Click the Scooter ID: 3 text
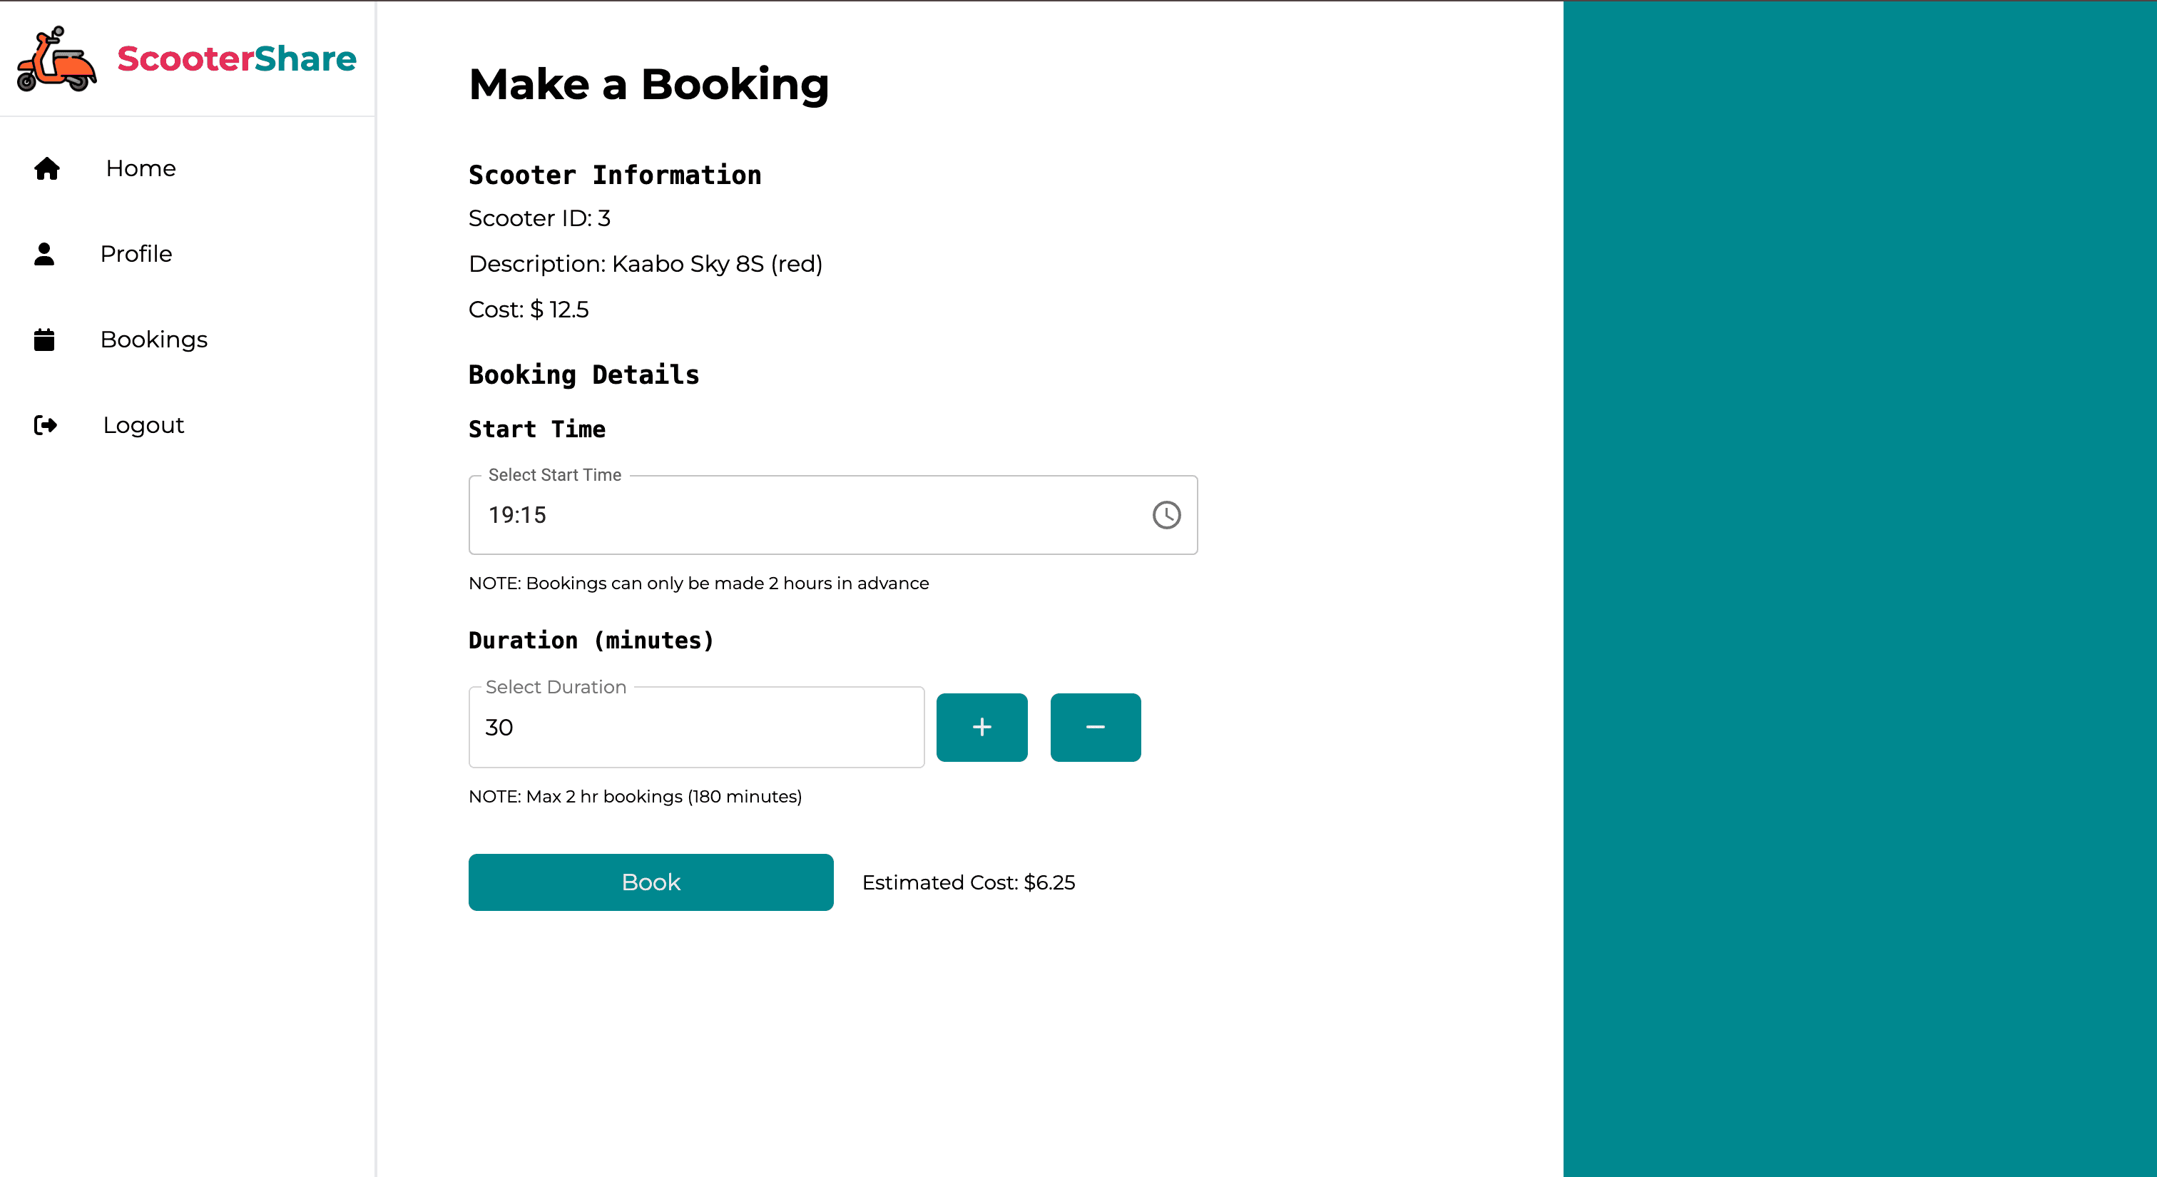 coord(539,218)
